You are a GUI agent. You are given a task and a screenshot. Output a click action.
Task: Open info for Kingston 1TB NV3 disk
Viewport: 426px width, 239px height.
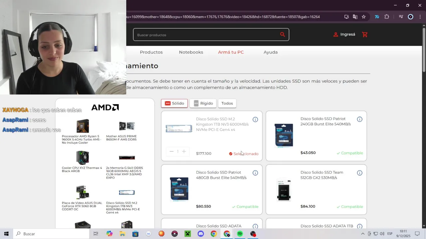255,119
